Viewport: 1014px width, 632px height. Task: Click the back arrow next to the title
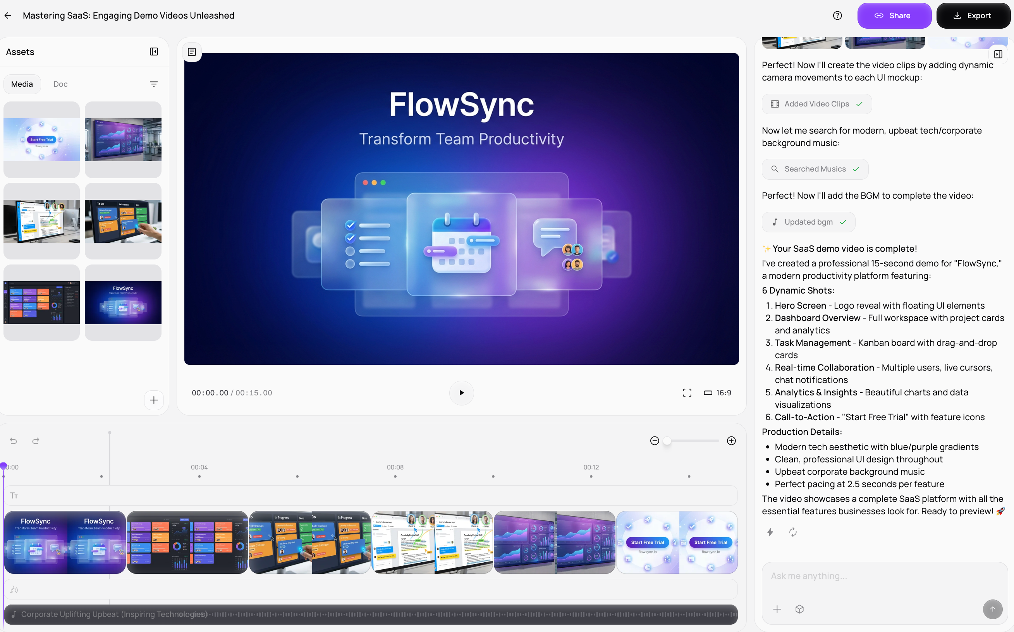pyautogui.click(x=8, y=15)
